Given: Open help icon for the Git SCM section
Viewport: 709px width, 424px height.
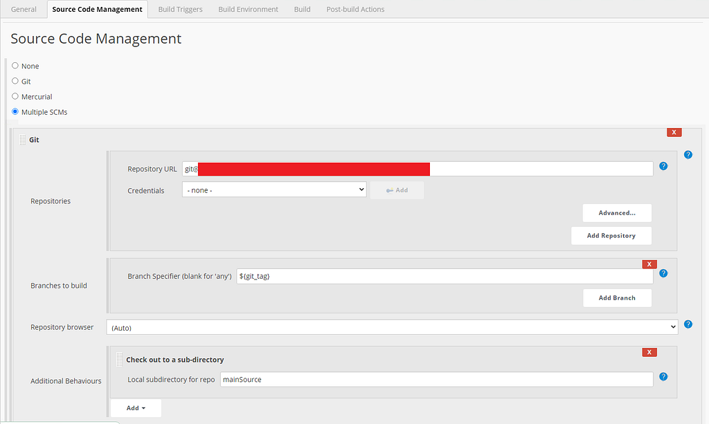Looking at the screenshot, I should point(688,155).
